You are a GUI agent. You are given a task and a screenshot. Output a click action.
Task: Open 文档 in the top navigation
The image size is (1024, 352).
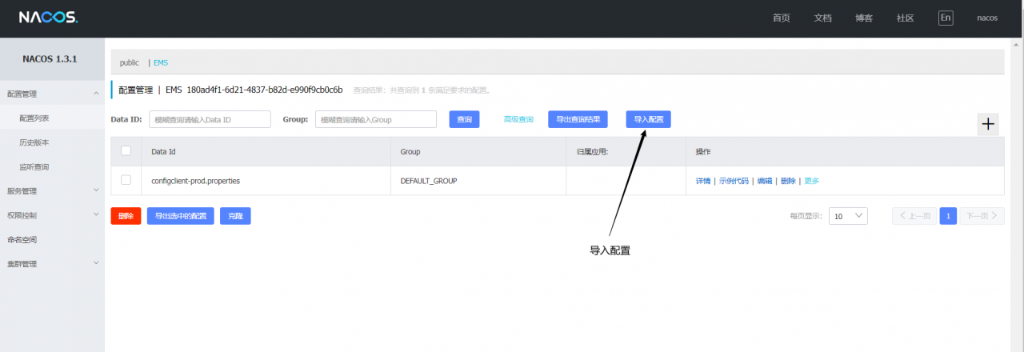(x=822, y=18)
